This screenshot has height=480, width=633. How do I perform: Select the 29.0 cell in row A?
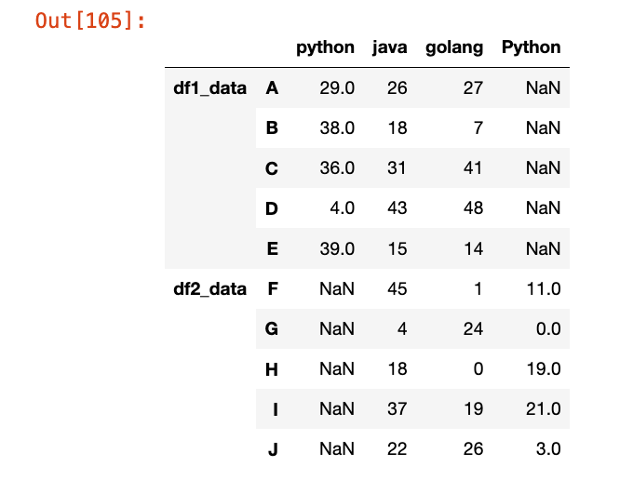click(x=337, y=88)
